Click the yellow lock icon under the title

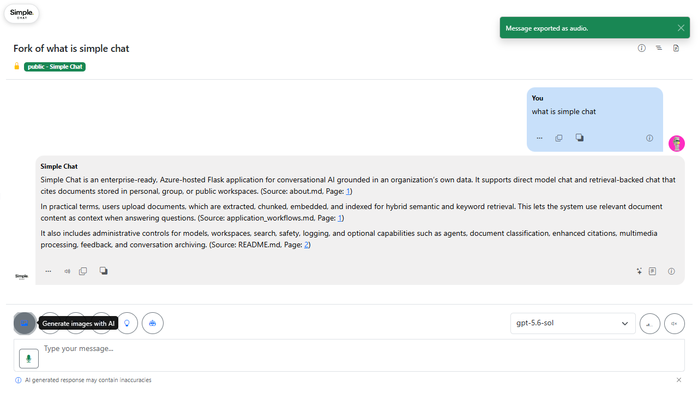coord(17,66)
